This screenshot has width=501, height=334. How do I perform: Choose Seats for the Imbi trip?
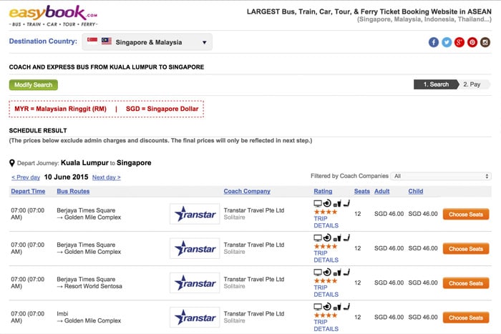[x=466, y=318]
